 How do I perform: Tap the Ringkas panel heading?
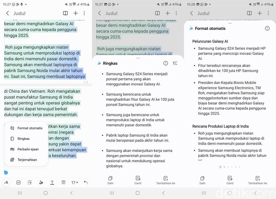pyautogui.click(x=110, y=63)
